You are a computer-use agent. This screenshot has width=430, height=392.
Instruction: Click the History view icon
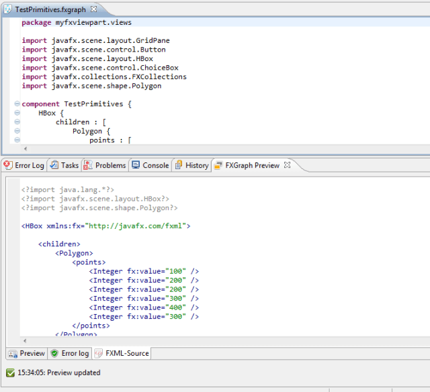pyautogui.click(x=179, y=165)
